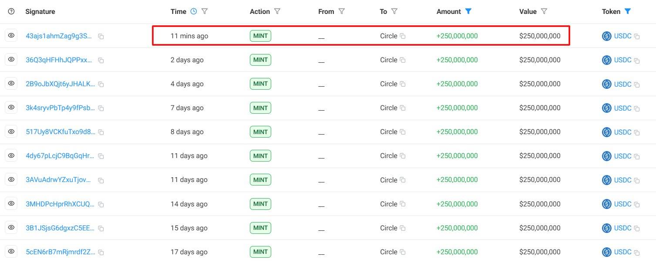
Task: Copy signature 5cEN6rB7mRjmrdf2Z to clipboard
Action: coord(101,252)
